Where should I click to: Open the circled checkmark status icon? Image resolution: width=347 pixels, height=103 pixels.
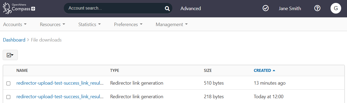pos(265,8)
